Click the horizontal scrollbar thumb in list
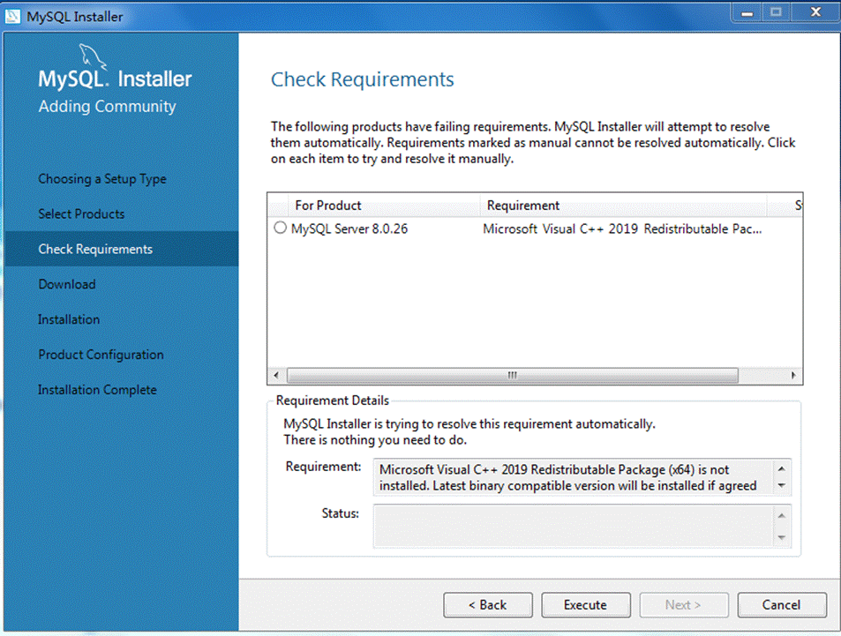This screenshot has height=636, width=841. (x=512, y=376)
